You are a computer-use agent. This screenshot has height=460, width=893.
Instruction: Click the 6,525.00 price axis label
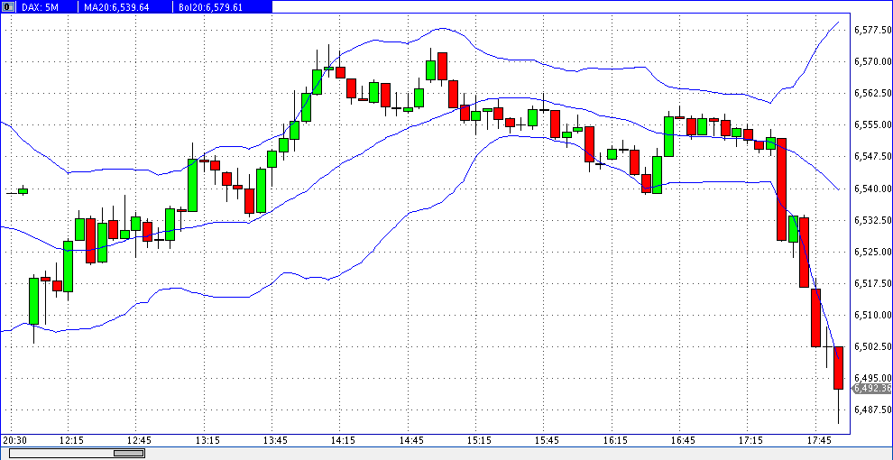pyautogui.click(x=872, y=251)
